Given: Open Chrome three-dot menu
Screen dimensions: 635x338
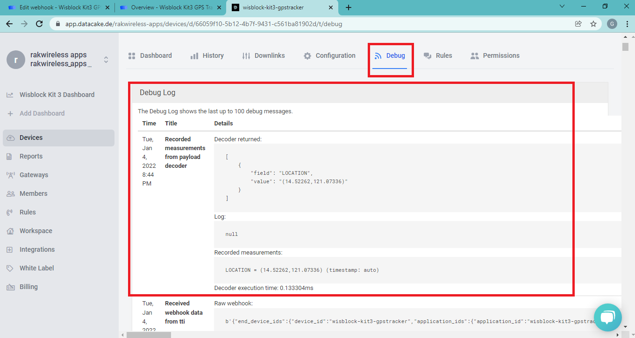Looking at the screenshot, I should pyautogui.click(x=627, y=24).
